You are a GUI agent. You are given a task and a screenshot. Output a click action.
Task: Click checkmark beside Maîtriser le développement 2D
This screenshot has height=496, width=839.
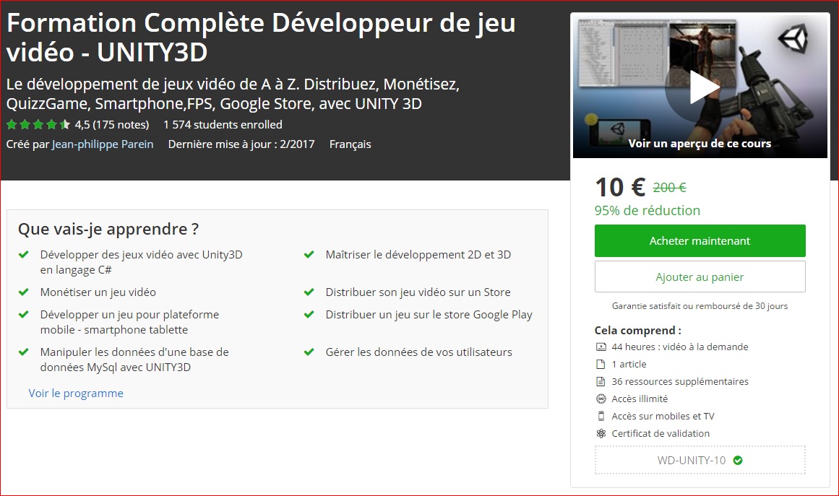coord(309,254)
